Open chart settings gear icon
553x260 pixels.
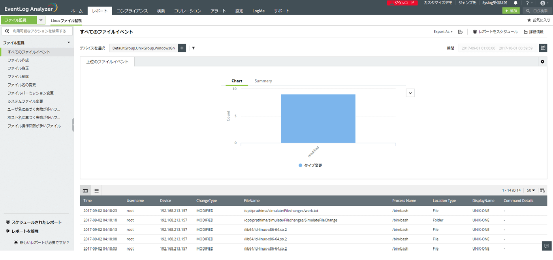(542, 62)
